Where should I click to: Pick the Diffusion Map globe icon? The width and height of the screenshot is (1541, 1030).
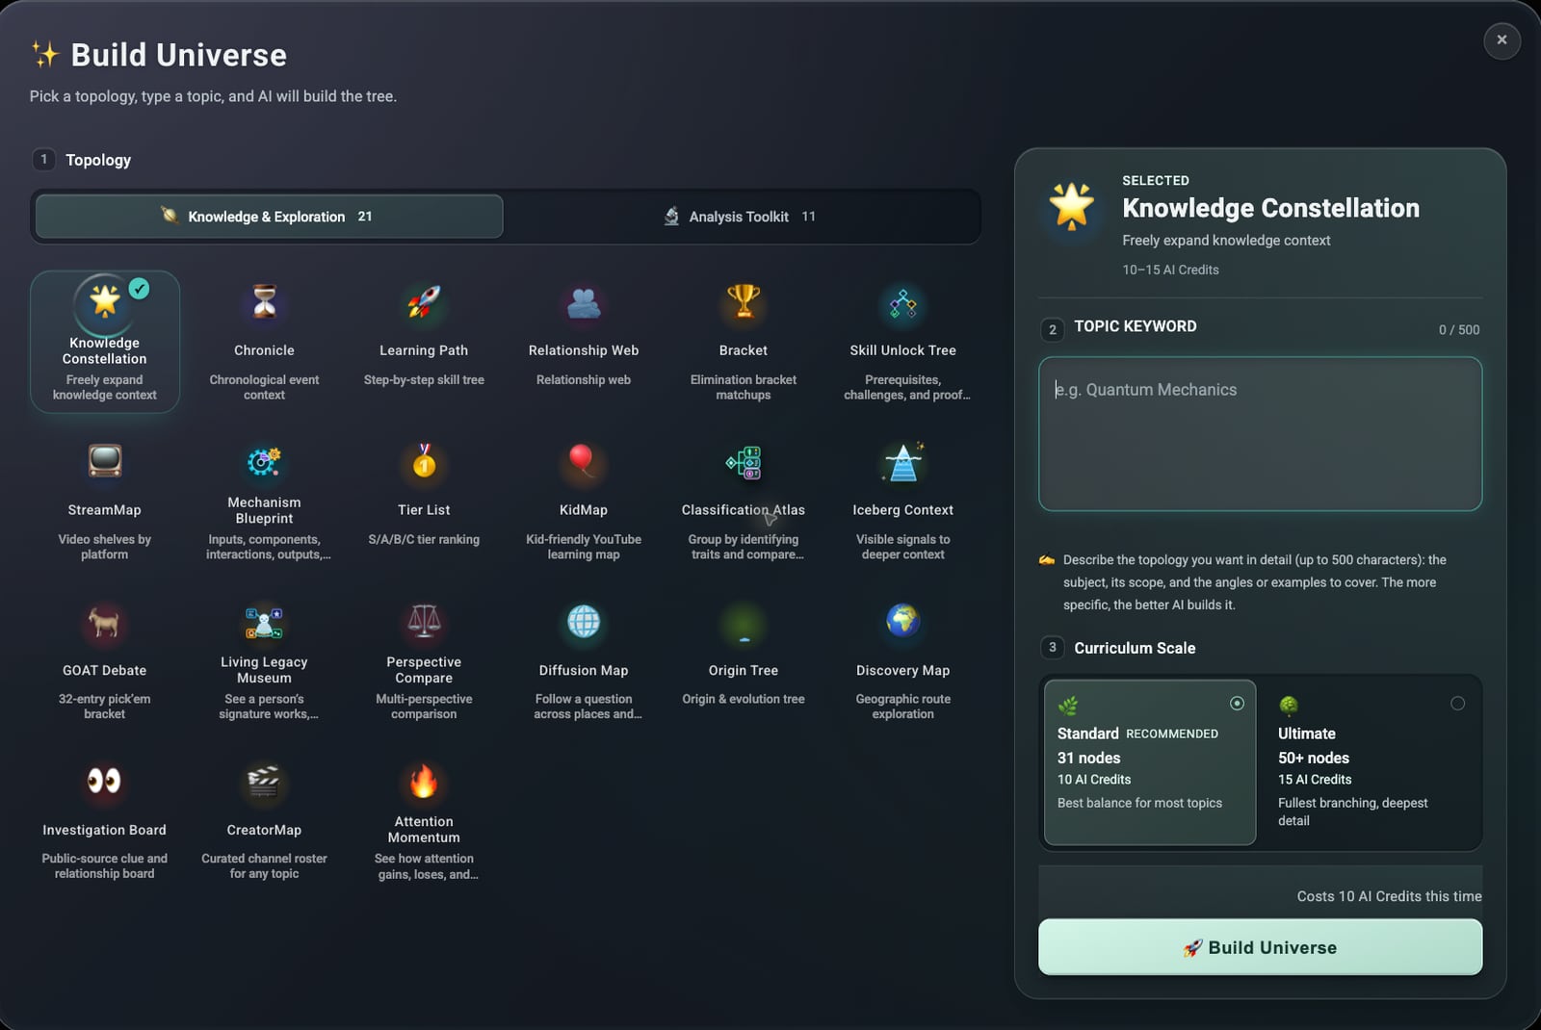[x=584, y=622]
